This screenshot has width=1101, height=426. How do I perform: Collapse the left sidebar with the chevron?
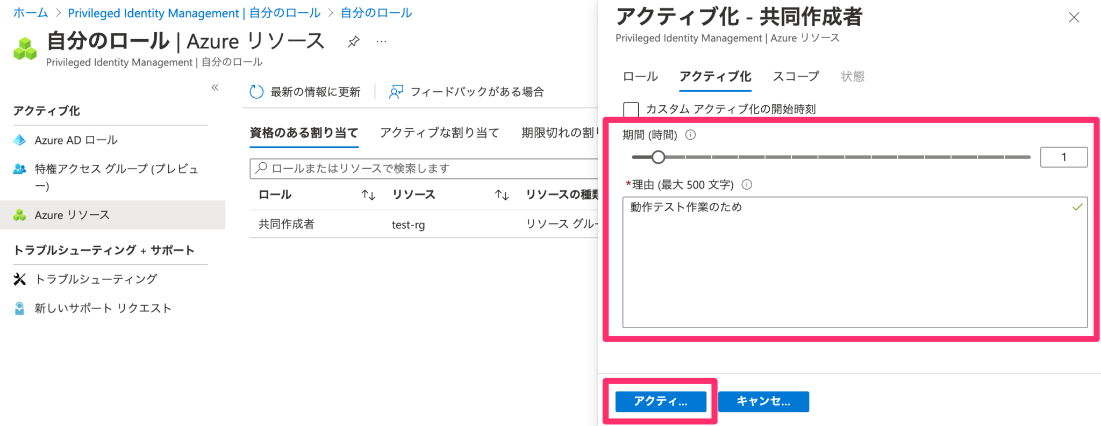(x=215, y=88)
